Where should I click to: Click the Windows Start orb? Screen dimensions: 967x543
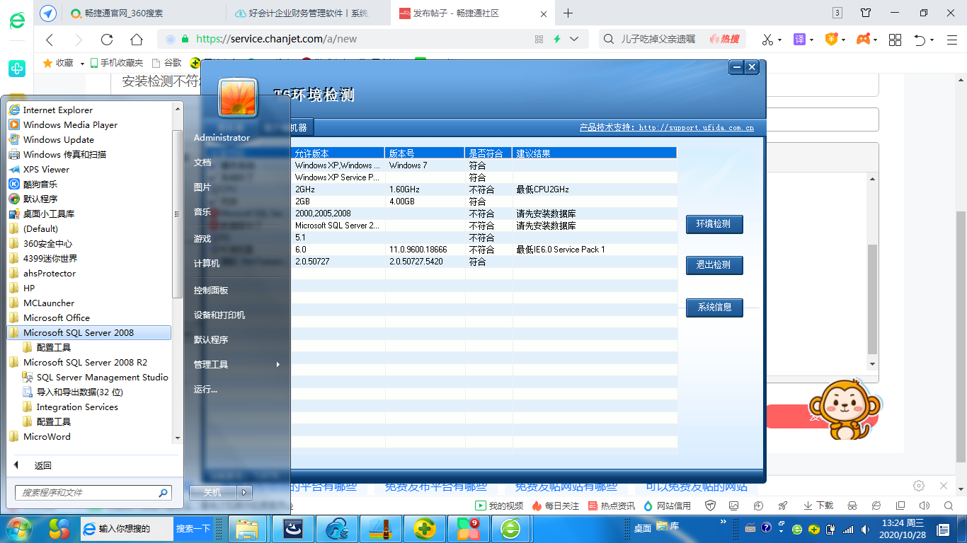click(x=18, y=529)
